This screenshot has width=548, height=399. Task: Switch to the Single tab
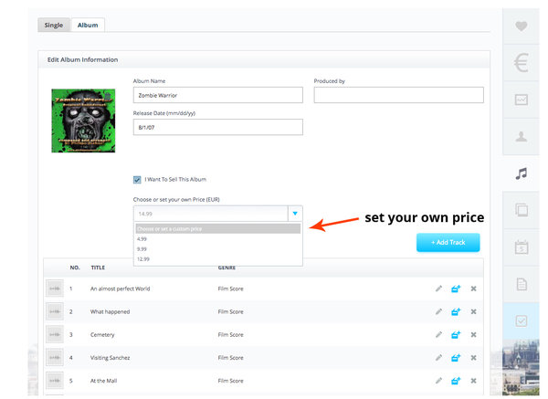point(54,26)
